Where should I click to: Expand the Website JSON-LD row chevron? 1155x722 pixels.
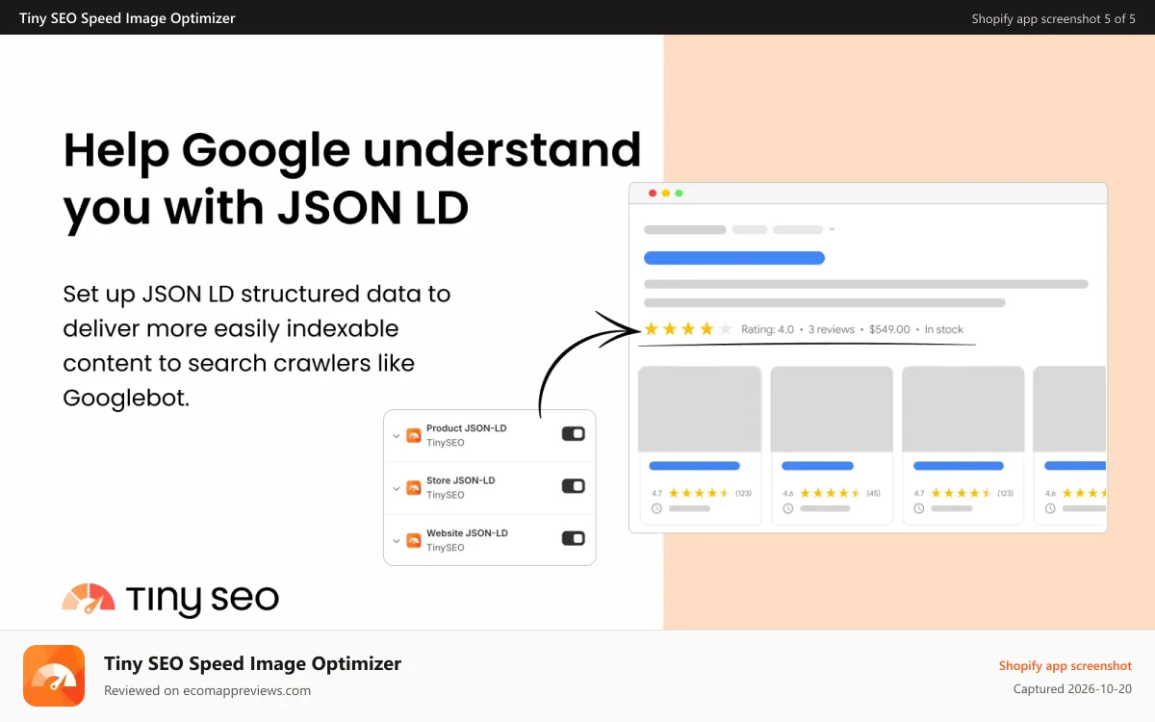[397, 540]
